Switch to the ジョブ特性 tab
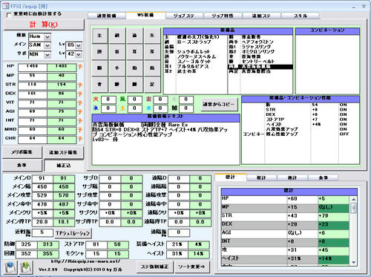This screenshot has width=371, height=277. (223, 16)
